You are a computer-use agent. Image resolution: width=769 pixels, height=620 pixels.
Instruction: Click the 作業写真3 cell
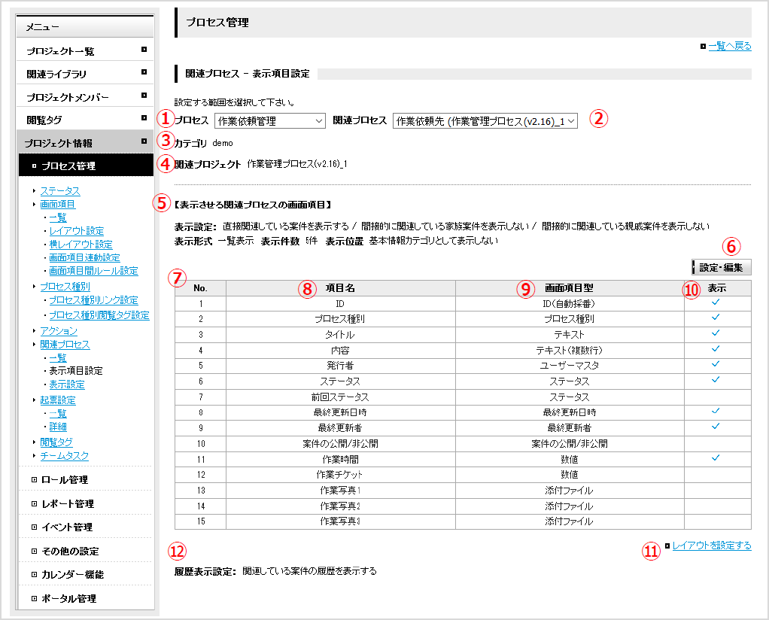click(x=340, y=521)
